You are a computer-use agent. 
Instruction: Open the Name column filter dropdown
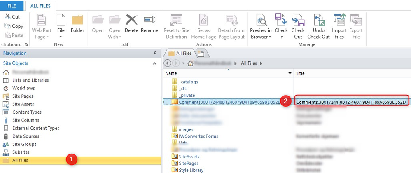coord(290,73)
